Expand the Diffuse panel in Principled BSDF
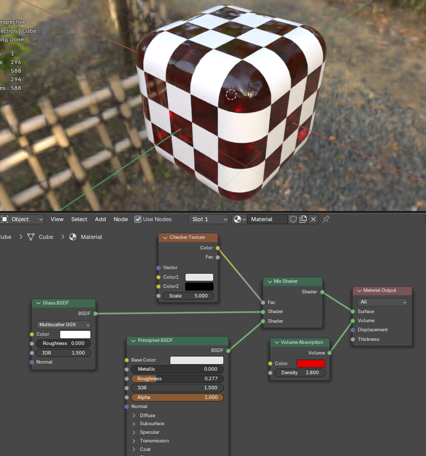Screen dimensions: 426x456 (x=134, y=416)
